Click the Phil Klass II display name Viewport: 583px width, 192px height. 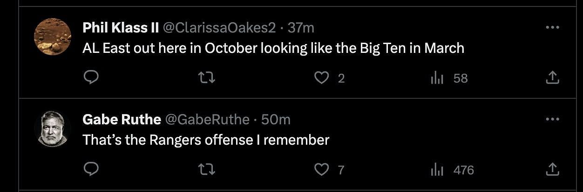click(x=121, y=28)
